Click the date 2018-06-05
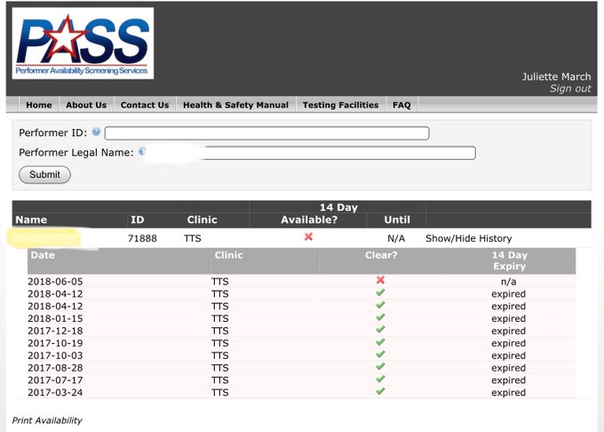Viewport: 604px width, 432px height. [55, 282]
